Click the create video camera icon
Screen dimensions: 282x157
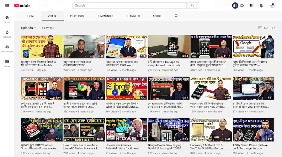click(242, 6)
